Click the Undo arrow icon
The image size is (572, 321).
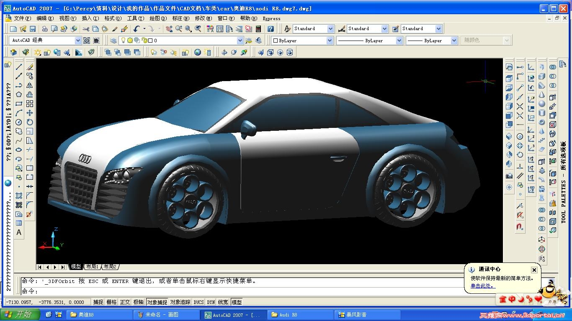click(137, 29)
